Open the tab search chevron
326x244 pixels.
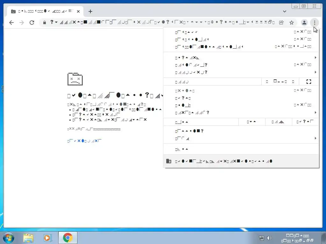tap(284, 11)
